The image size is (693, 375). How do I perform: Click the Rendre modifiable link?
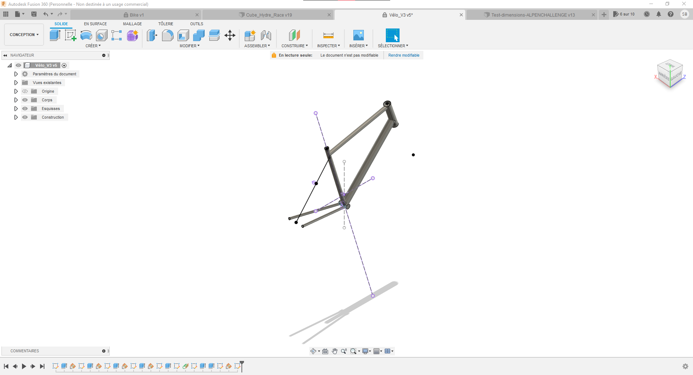click(x=404, y=55)
